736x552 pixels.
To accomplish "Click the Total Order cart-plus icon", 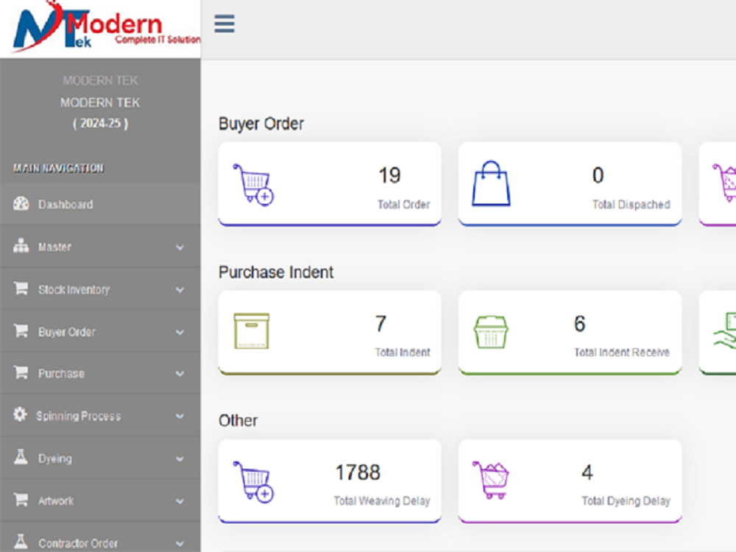I will pyautogui.click(x=253, y=184).
